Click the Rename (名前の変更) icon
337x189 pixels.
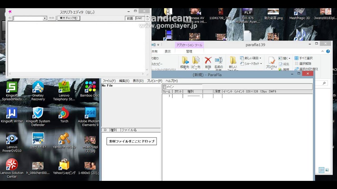219,60
